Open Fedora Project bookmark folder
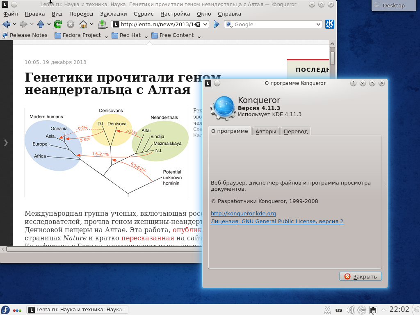Viewport: 420px width, 315px height. click(x=78, y=35)
